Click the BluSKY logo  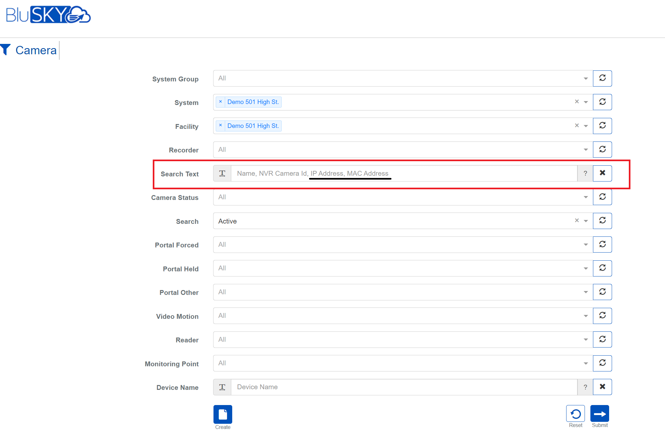pos(48,15)
